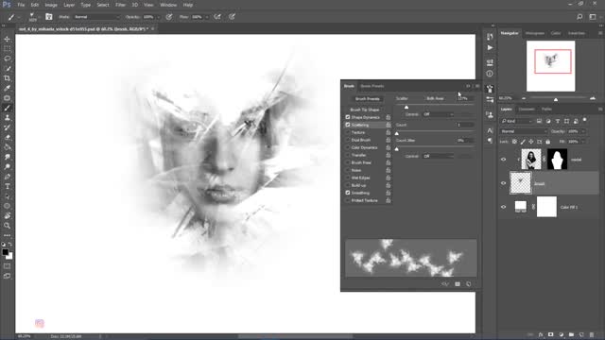
Task: Hide the Color Fill 1 layer
Action: pos(503,207)
